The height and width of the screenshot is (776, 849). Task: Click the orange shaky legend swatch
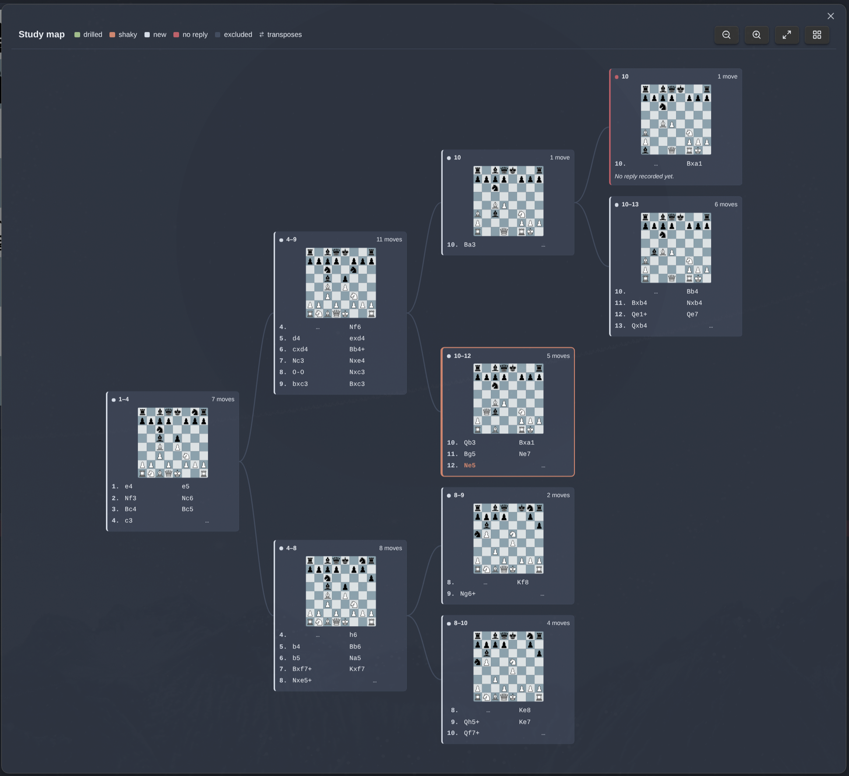(x=112, y=35)
